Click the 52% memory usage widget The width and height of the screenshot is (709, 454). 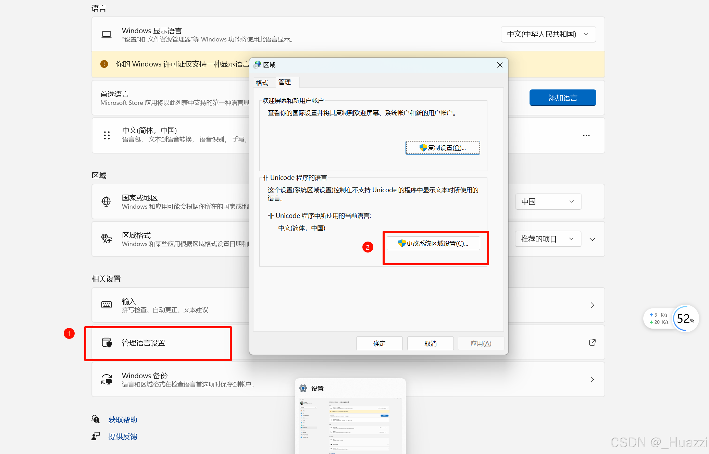click(x=685, y=319)
